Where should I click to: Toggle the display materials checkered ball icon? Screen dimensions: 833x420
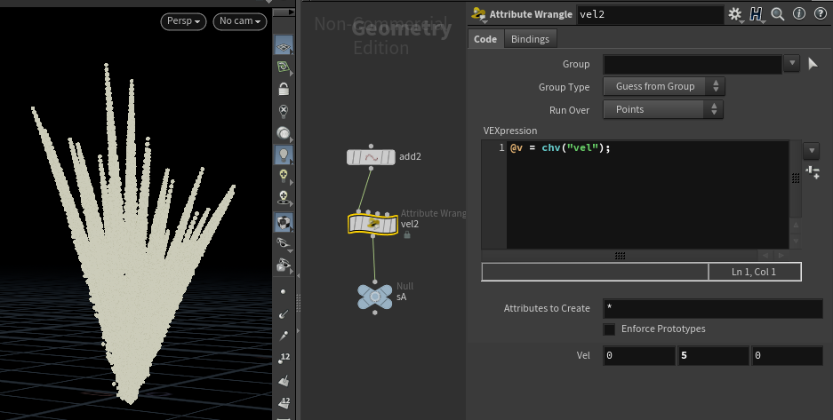(x=284, y=222)
